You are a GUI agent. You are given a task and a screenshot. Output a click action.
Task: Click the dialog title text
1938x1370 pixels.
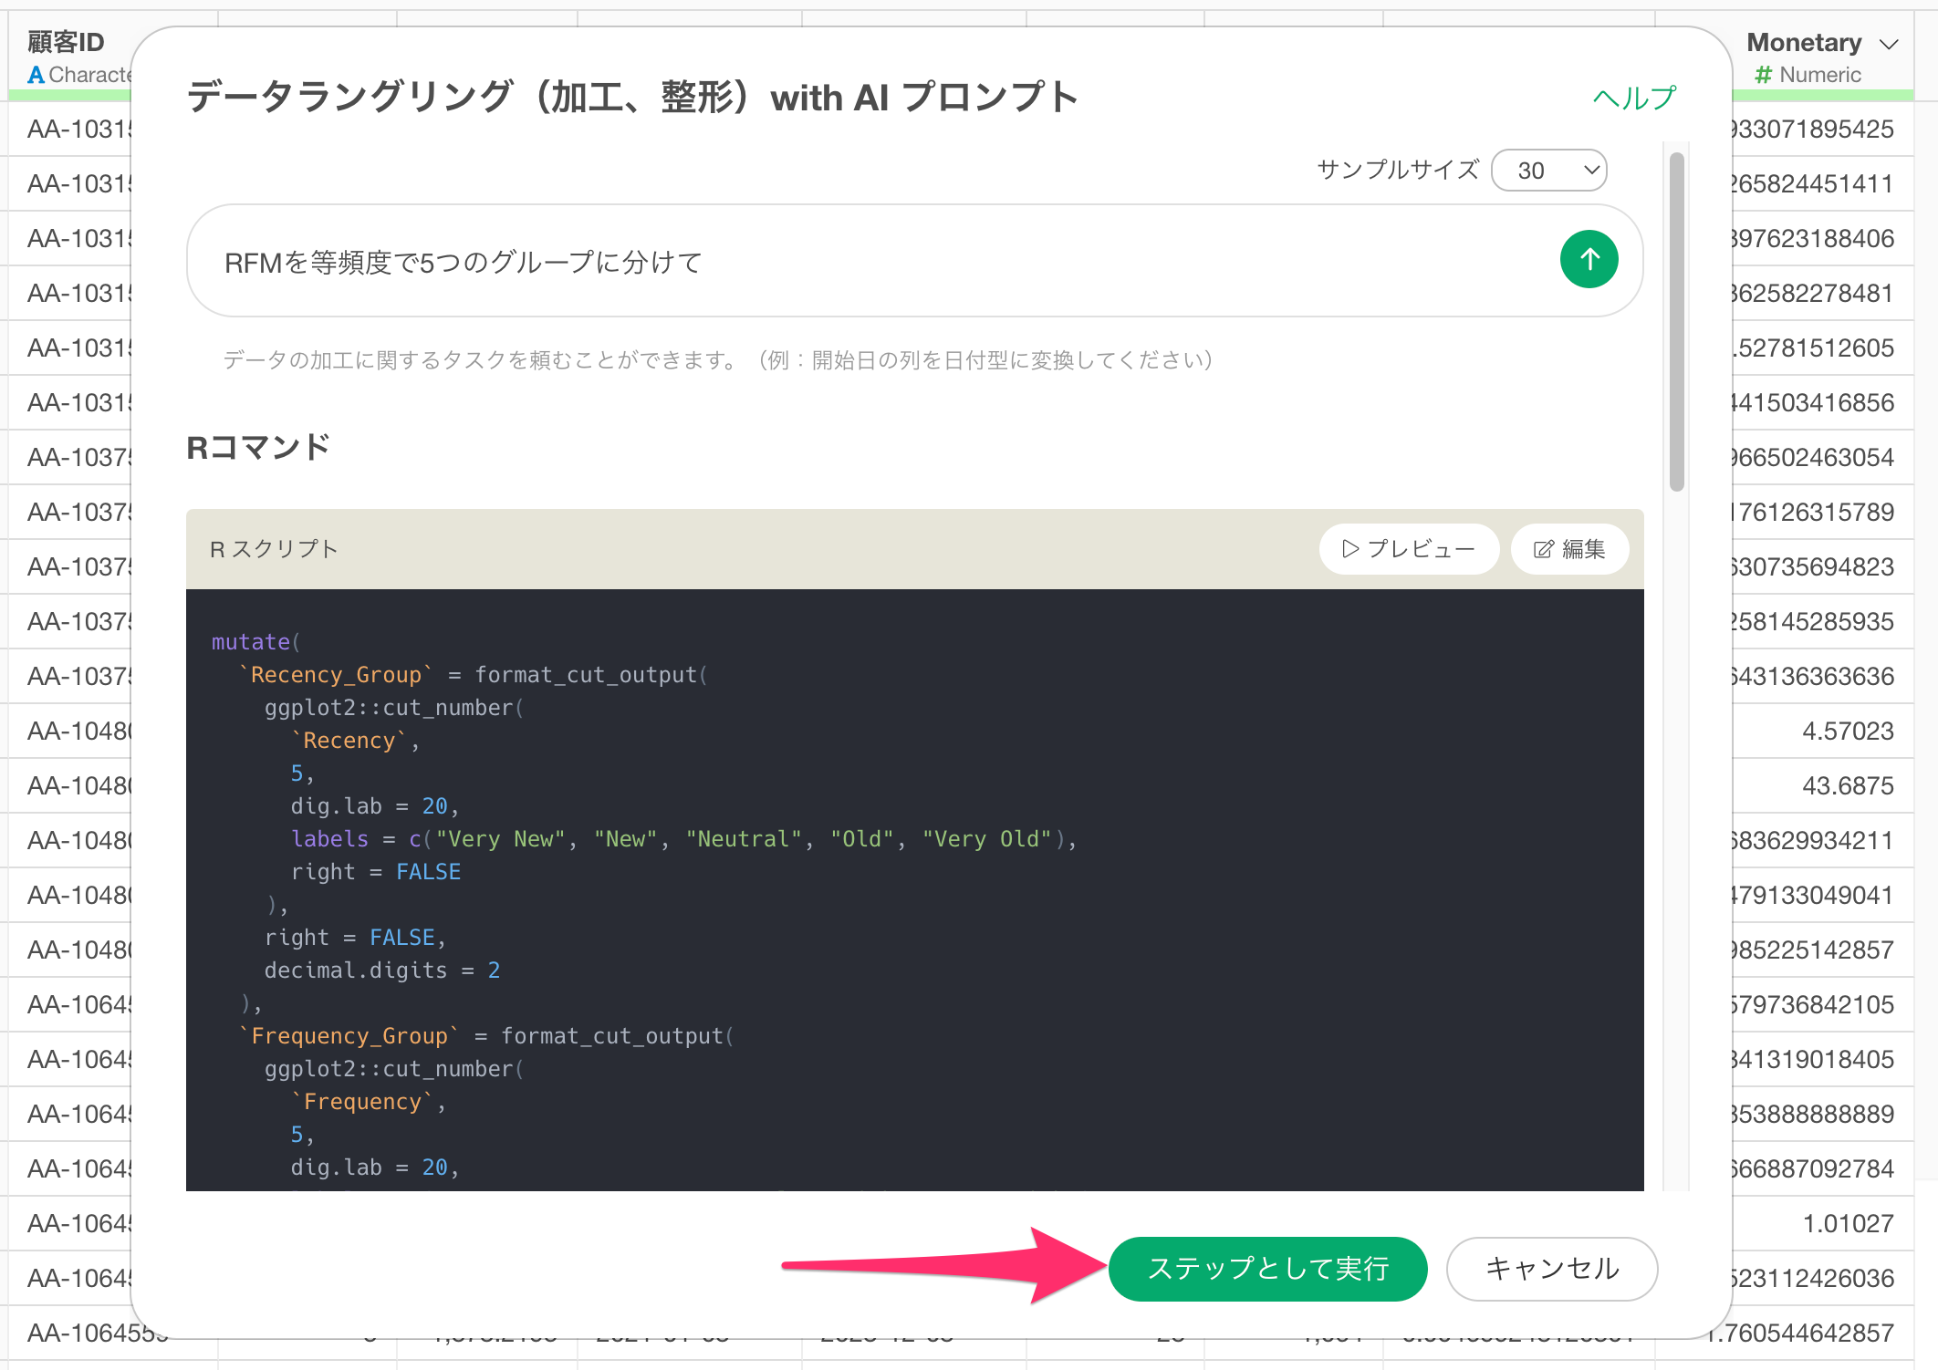[632, 97]
